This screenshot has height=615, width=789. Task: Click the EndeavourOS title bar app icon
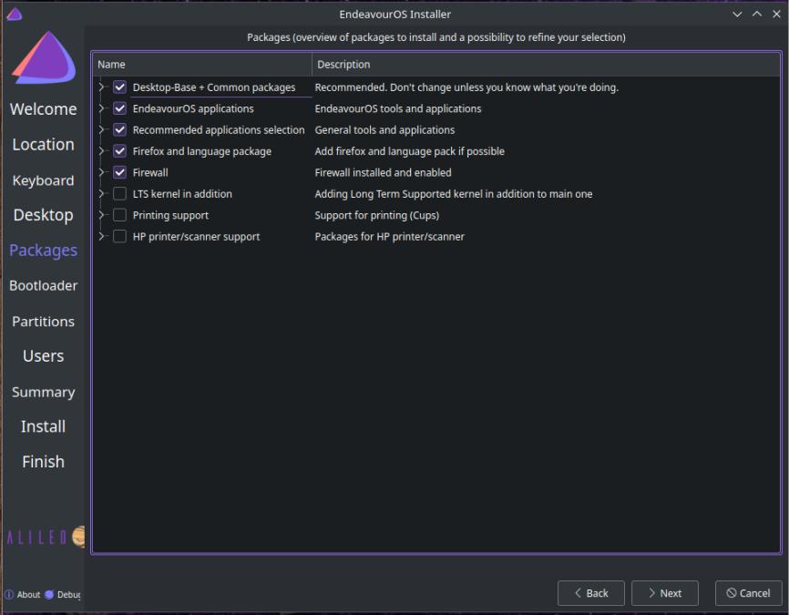[x=14, y=14]
